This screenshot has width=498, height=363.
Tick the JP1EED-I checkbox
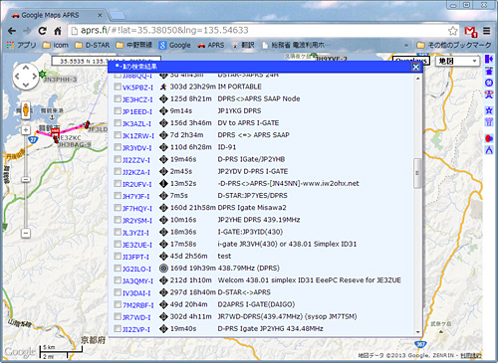point(118,111)
